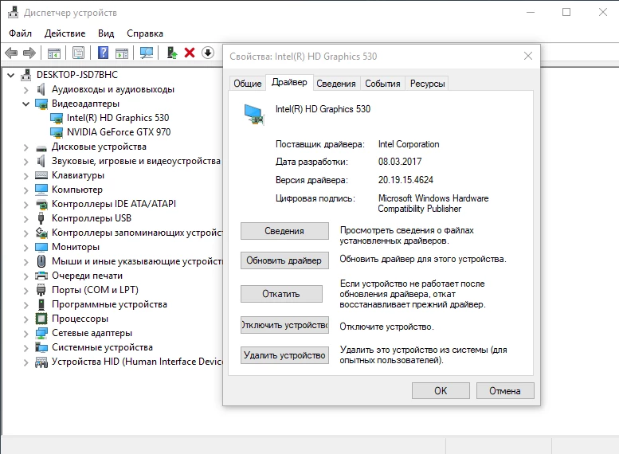619x454 pixels.
Task: Open the Вид menu
Action: (x=106, y=33)
